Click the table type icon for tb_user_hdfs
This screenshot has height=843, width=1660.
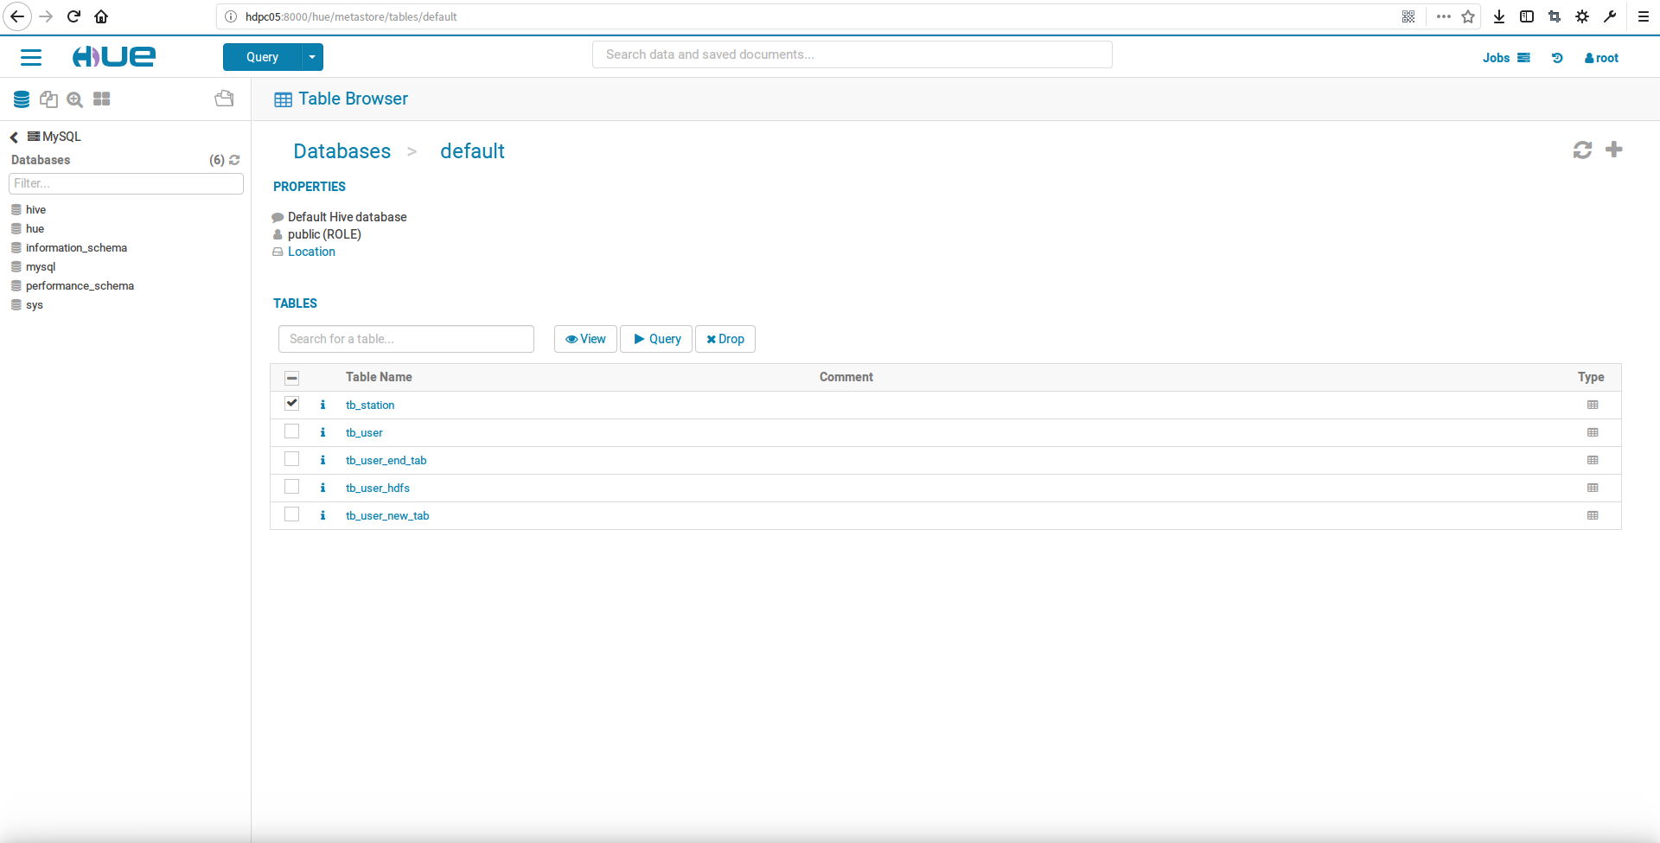click(1593, 488)
